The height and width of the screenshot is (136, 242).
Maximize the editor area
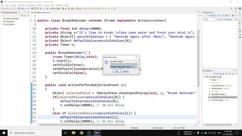coord(200,12)
